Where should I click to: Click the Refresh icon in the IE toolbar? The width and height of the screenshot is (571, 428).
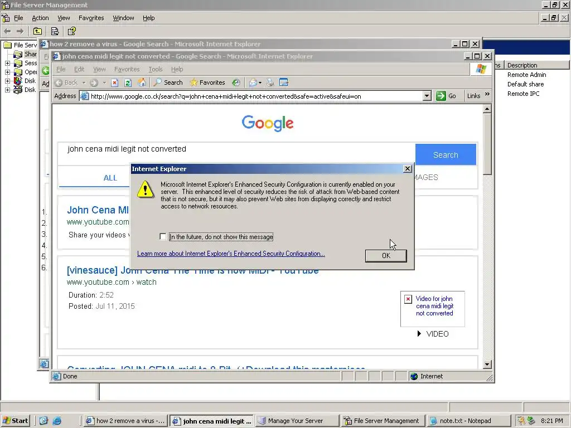pyautogui.click(x=128, y=82)
